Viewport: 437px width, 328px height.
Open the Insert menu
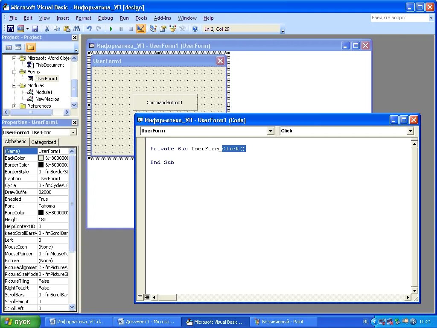pyautogui.click(x=63, y=18)
